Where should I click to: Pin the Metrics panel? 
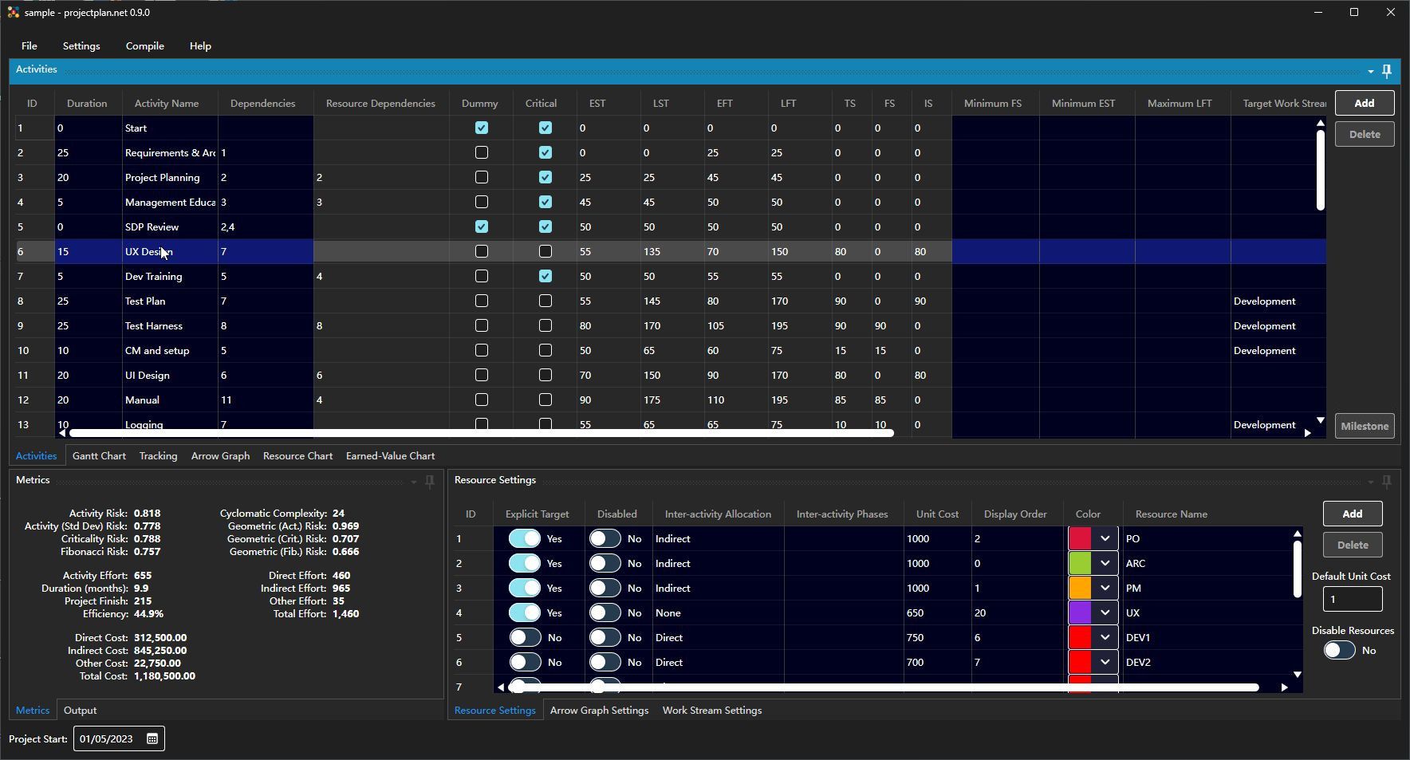click(x=430, y=481)
